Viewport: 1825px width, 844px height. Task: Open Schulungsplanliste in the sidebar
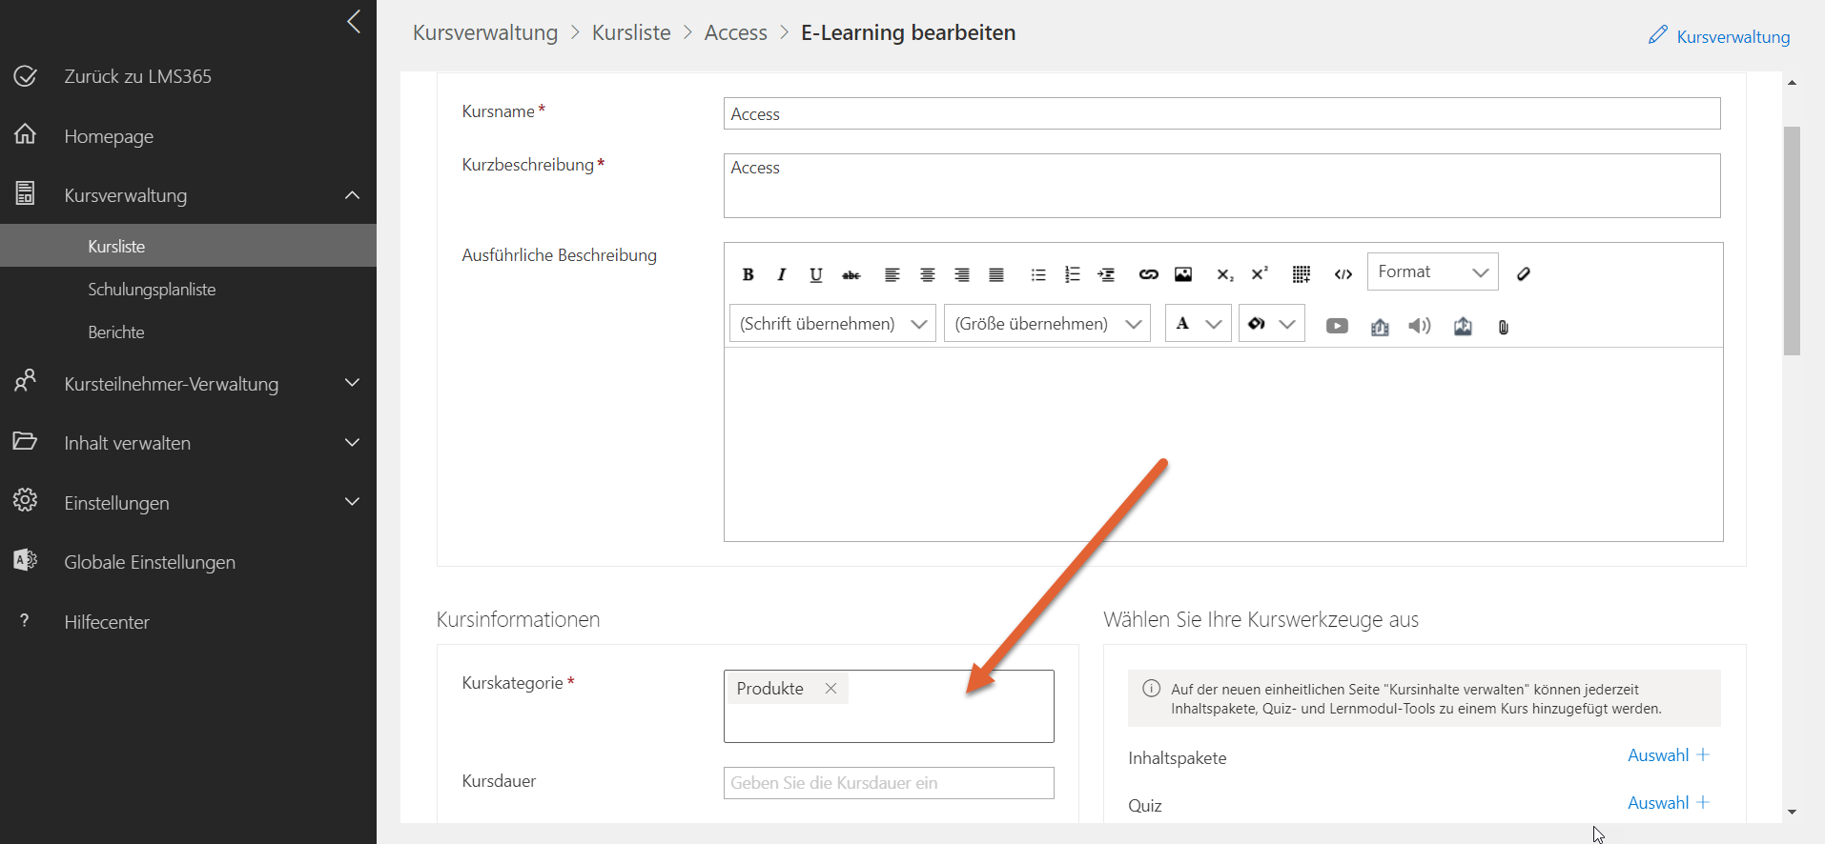(152, 290)
